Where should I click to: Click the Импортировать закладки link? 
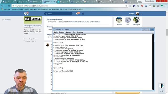(74, 9)
